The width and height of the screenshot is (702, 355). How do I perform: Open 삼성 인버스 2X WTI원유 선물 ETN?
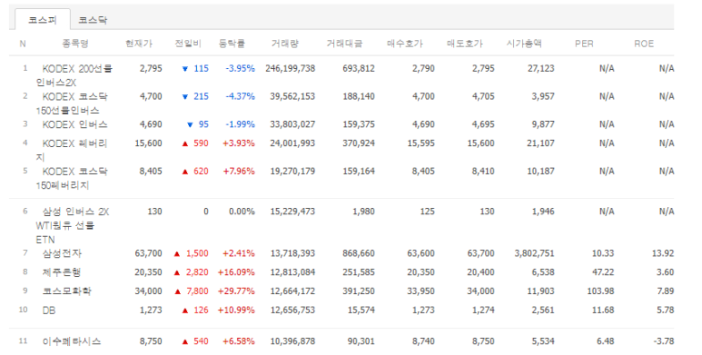(73, 225)
